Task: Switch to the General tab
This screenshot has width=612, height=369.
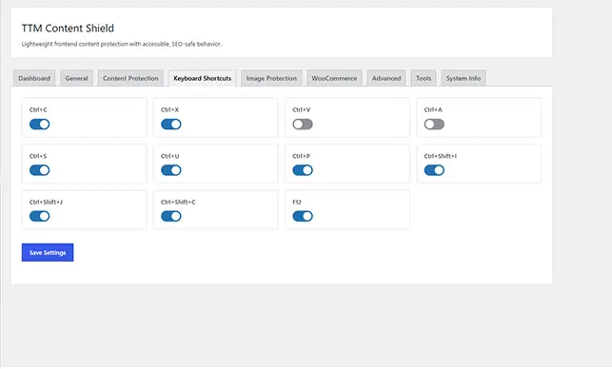Action: click(x=76, y=78)
